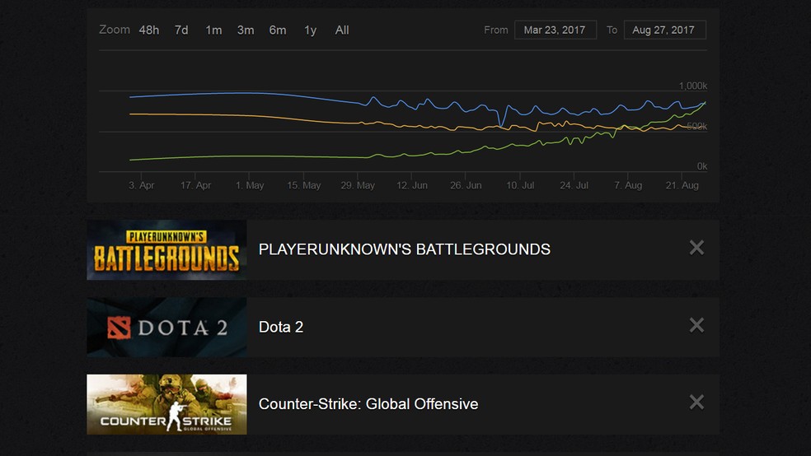Click the 1. May axis label

(250, 185)
